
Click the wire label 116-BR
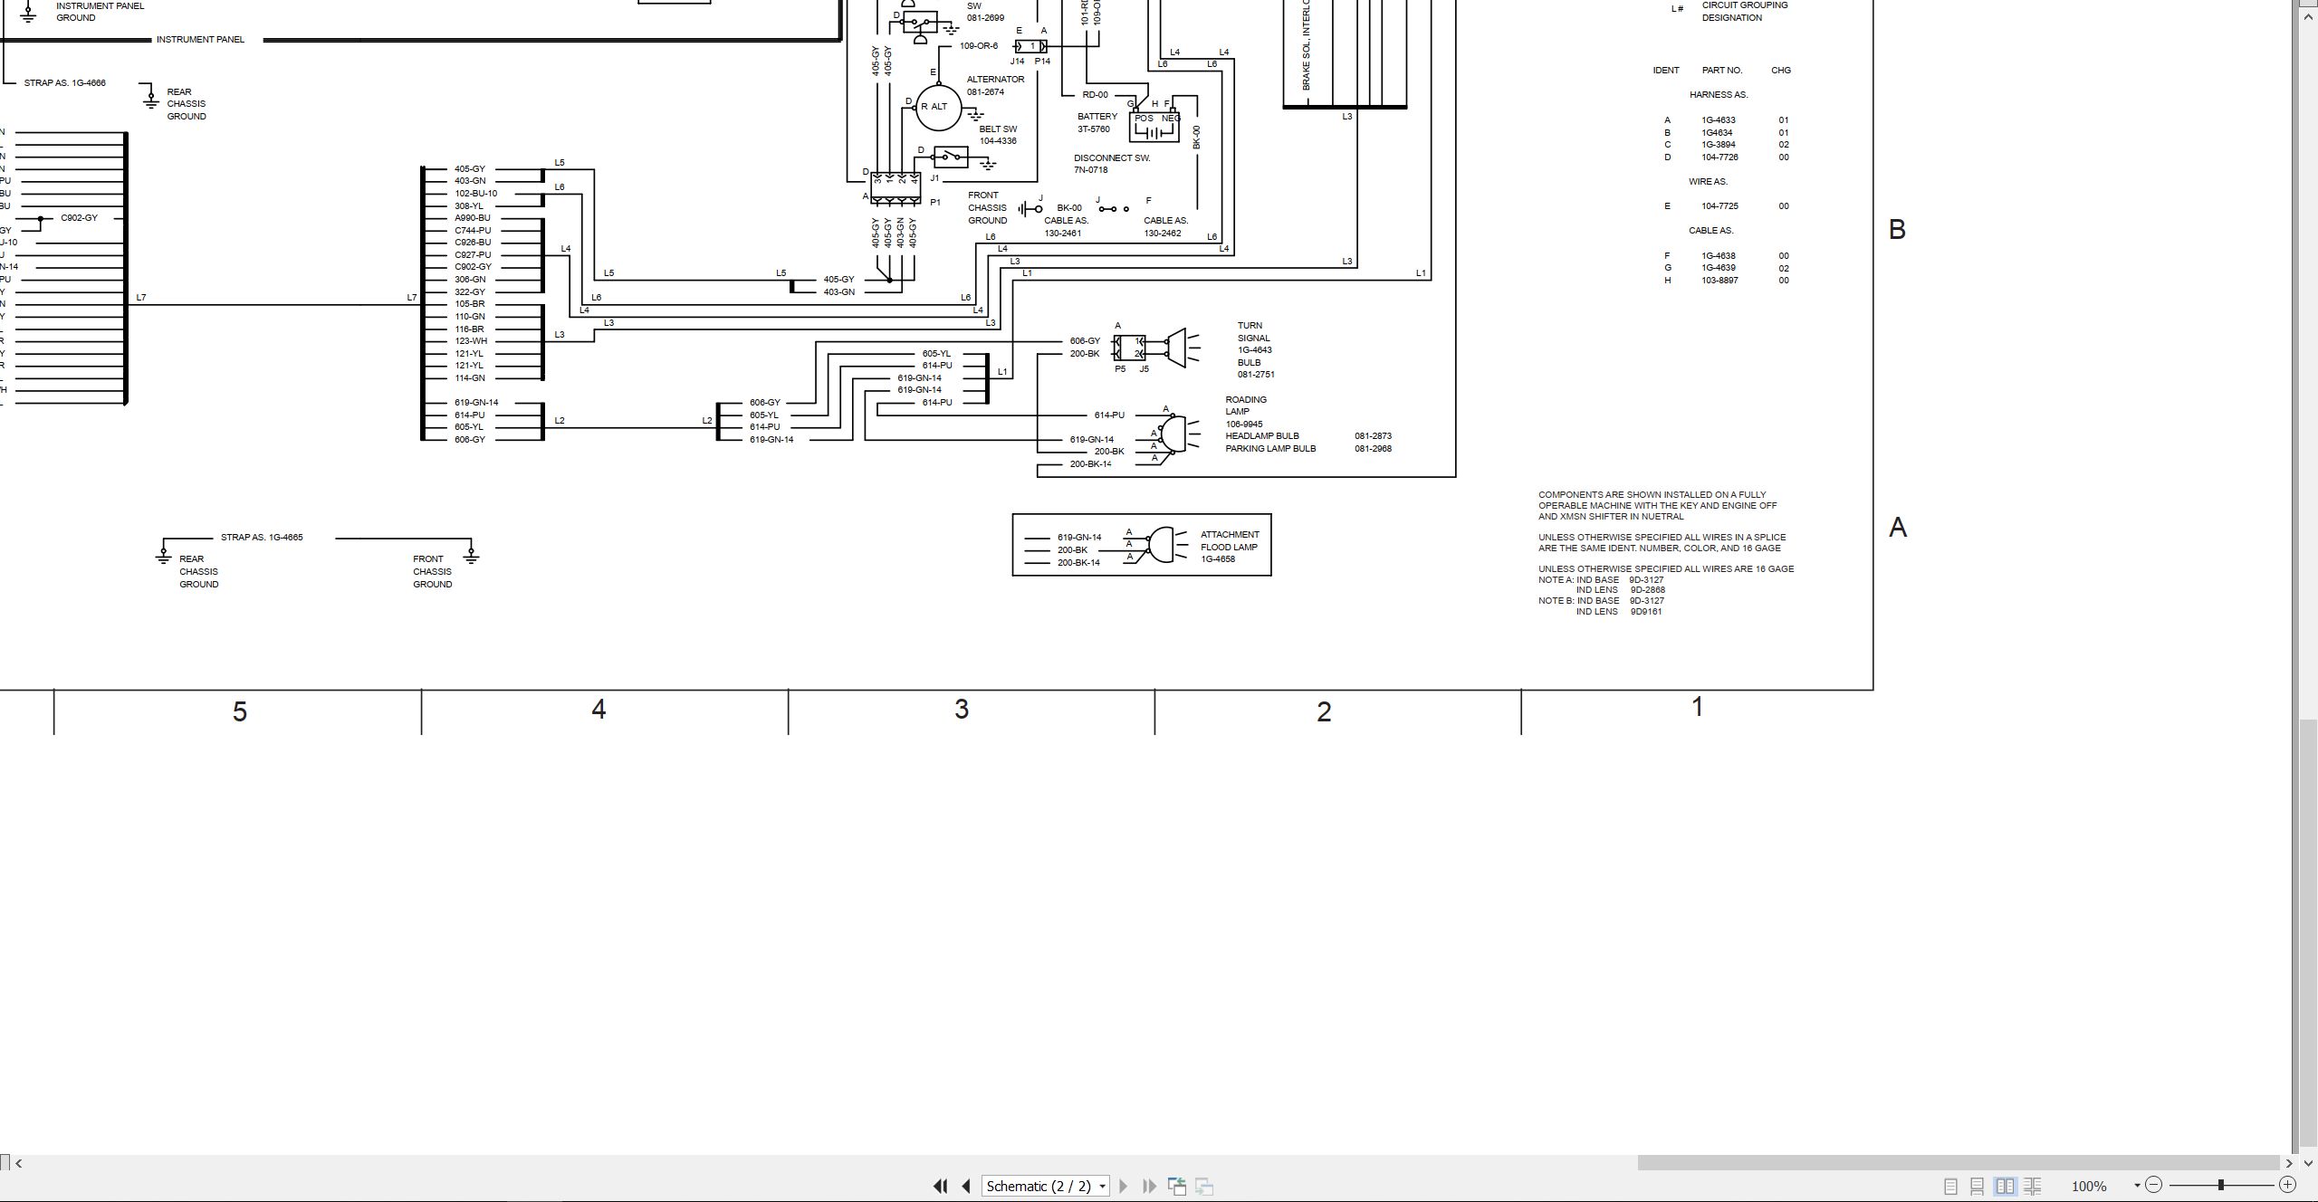coord(469,329)
